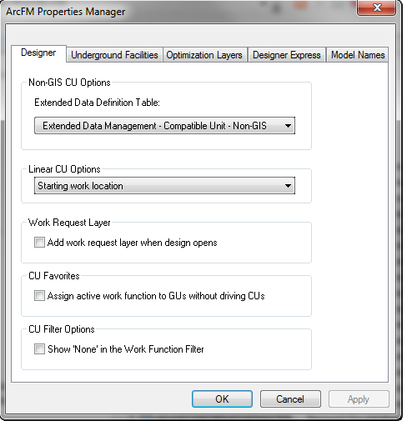Confirm settings with the OK button
This screenshot has height=421, width=412.
(222, 399)
